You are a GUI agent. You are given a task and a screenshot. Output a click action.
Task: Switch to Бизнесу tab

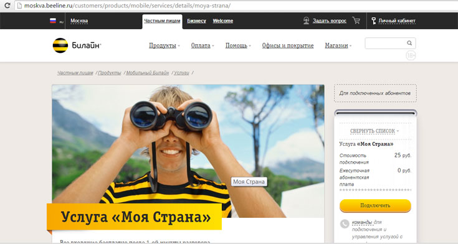click(x=196, y=21)
